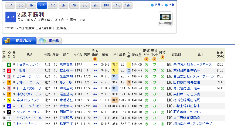This screenshot has width=241, height=129.
Task: Click the premium P icon under タイム指数
Action: pyautogui.click(x=95, y=59)
